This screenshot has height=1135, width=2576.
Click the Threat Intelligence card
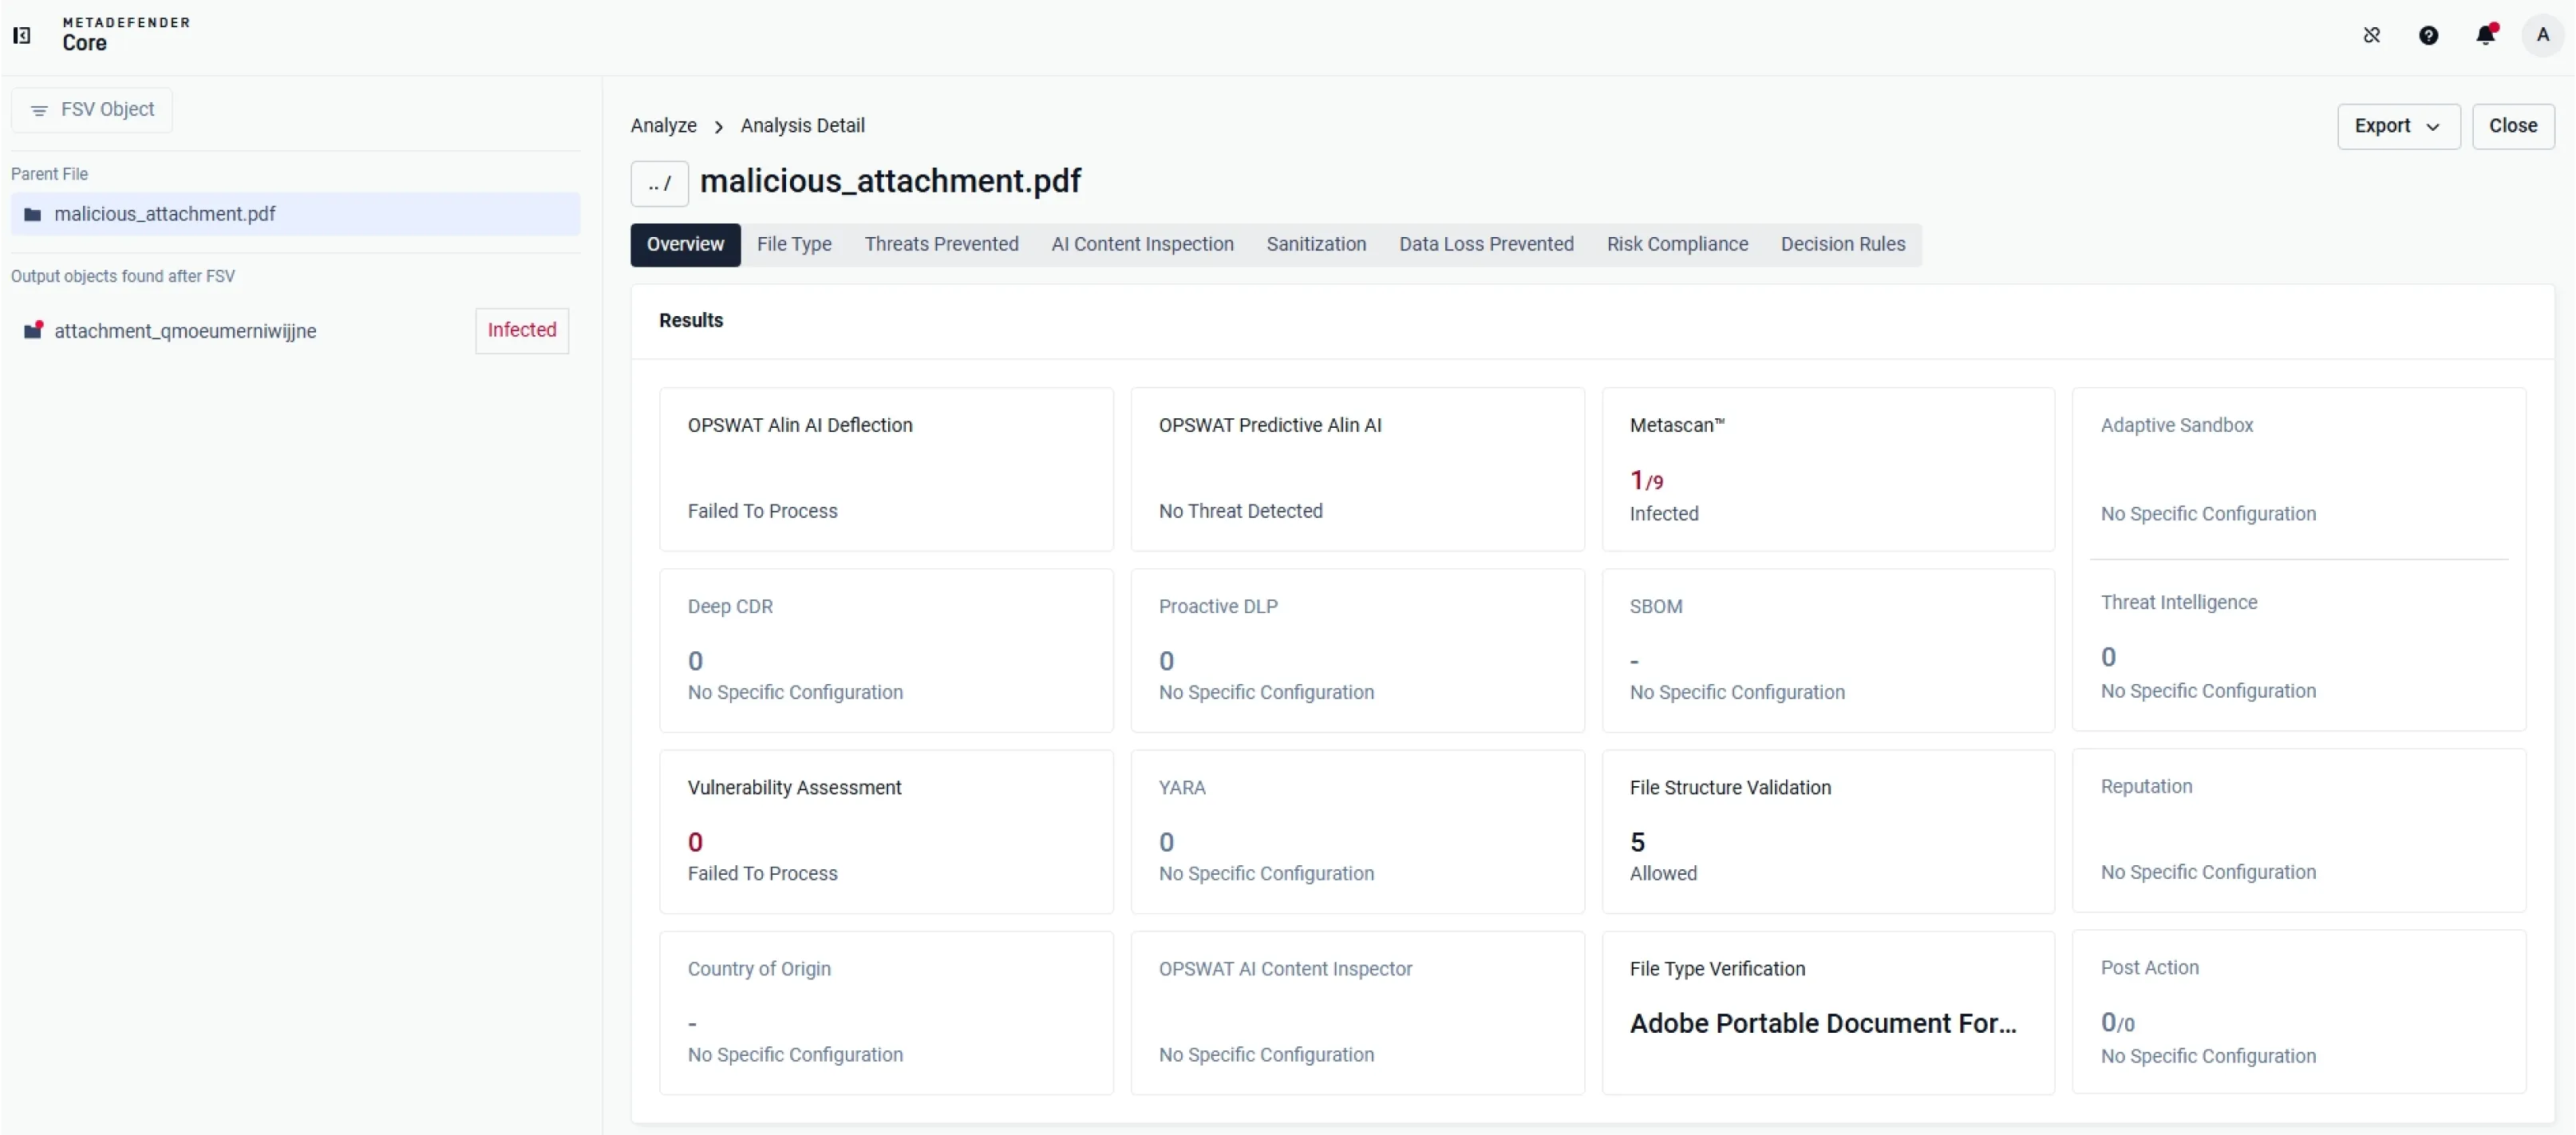(2299, 647)
